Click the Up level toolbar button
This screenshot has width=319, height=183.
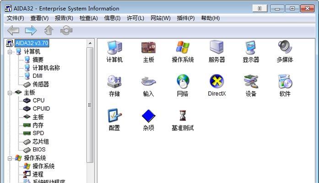pos(49,31)
